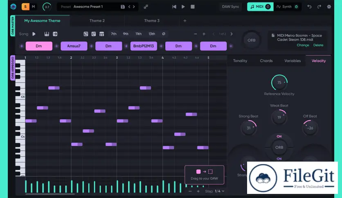The height and width of the screenshot is (198, 342).
Task: Click the plus icon before the Amsus7 chord
Action: point(56,46)
